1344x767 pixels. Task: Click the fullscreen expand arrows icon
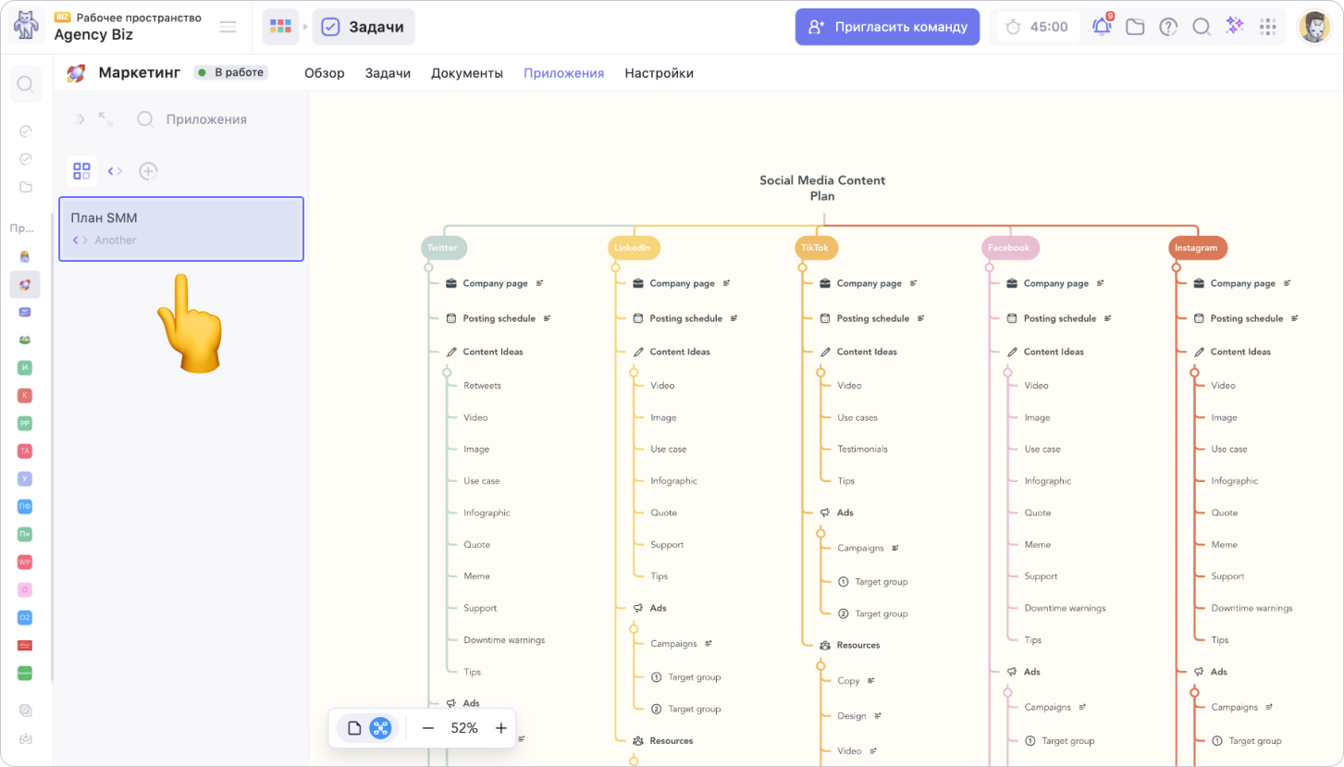coord(105,119)
